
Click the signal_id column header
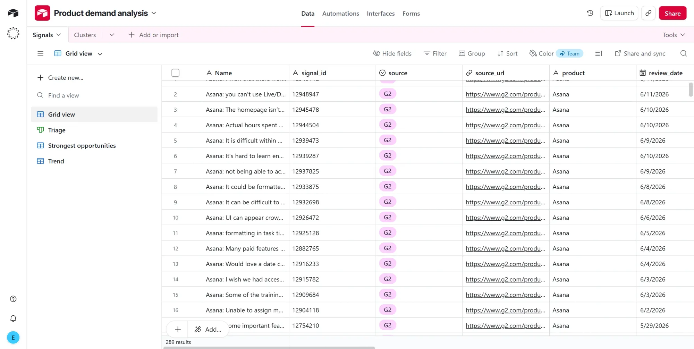(332, 73)
